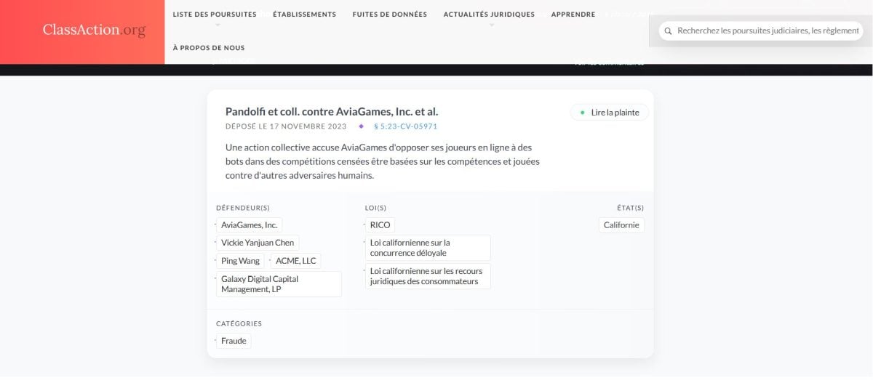Open case number 5:23-CV-05971 link
Screen dimensions: 873x380
[405, 126]
